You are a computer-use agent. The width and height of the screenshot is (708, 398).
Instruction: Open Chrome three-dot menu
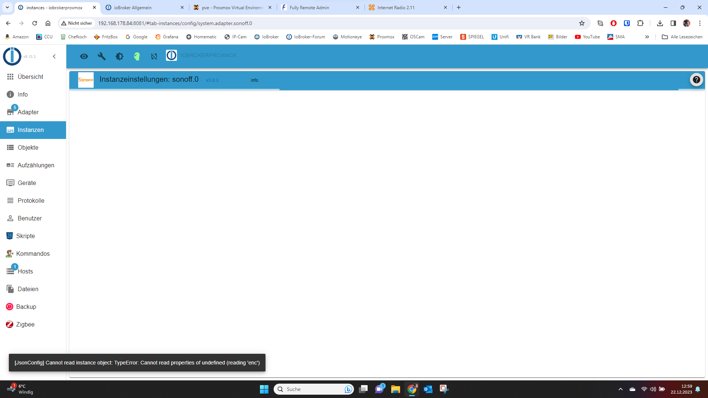(700, 23)
